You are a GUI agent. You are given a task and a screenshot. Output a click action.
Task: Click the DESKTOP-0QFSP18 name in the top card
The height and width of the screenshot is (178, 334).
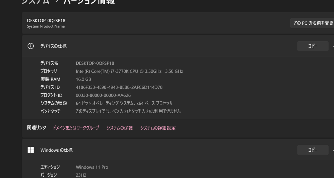coord(46,21)
